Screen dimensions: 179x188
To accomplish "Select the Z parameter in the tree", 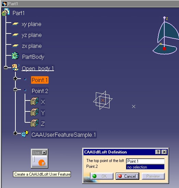I will click(x=43, y=124).
